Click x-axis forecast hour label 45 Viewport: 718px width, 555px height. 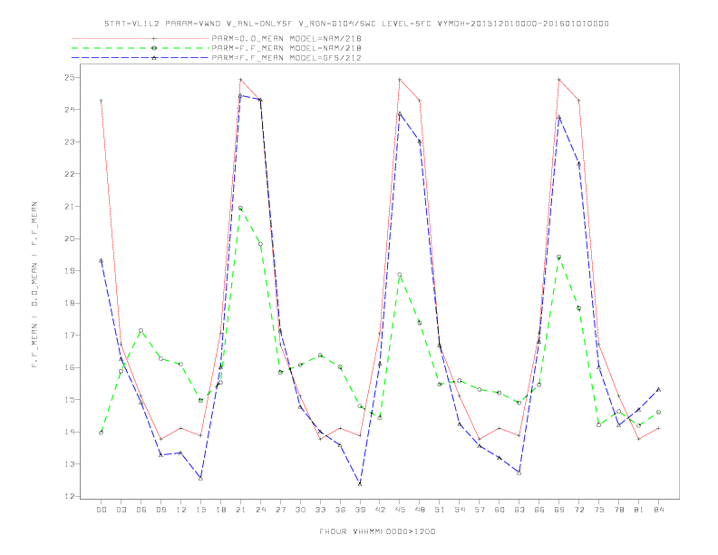[x=400, y=510]
